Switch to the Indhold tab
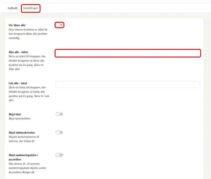Image resolution: width=211 pixels, height=179 pixels. [x=13, y=8]
